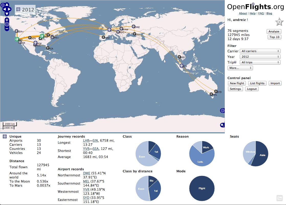Click the star icon beside the username
Viewport: 286px width, 205px height.
click(x=279, y=22)
